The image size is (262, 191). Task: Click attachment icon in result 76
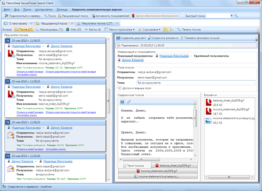pyautogui.click(x=11, y=53)
